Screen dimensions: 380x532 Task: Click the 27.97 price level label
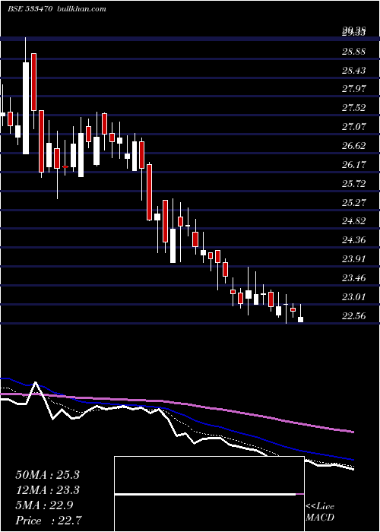point(353,89)
